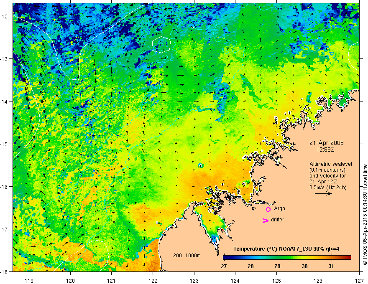Viewport: 368px width, 284px height.
Task: Click the 'drifter' legend label
Action: point(277,220)
